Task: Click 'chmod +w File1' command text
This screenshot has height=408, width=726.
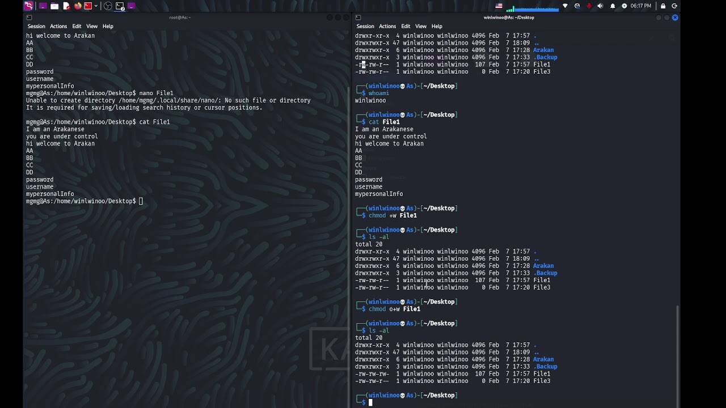Action: click(392, 215)
